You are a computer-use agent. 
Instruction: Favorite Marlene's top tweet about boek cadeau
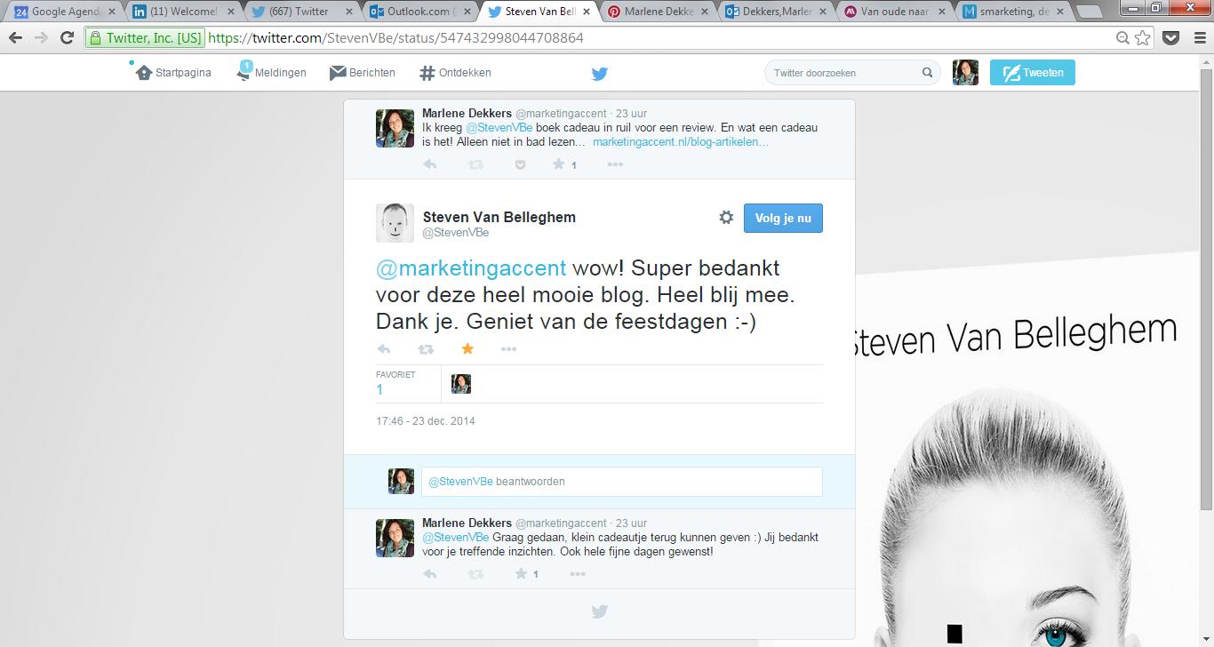[559, 164]
